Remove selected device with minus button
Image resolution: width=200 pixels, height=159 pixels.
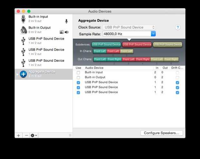point(26,136)
